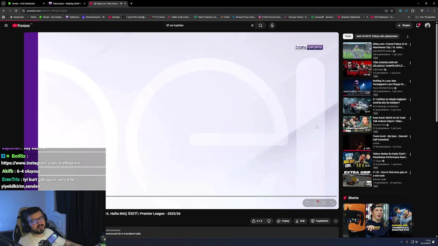Download the video with İndir
Viewport: 438px width, 246px height.
point(300,221)
